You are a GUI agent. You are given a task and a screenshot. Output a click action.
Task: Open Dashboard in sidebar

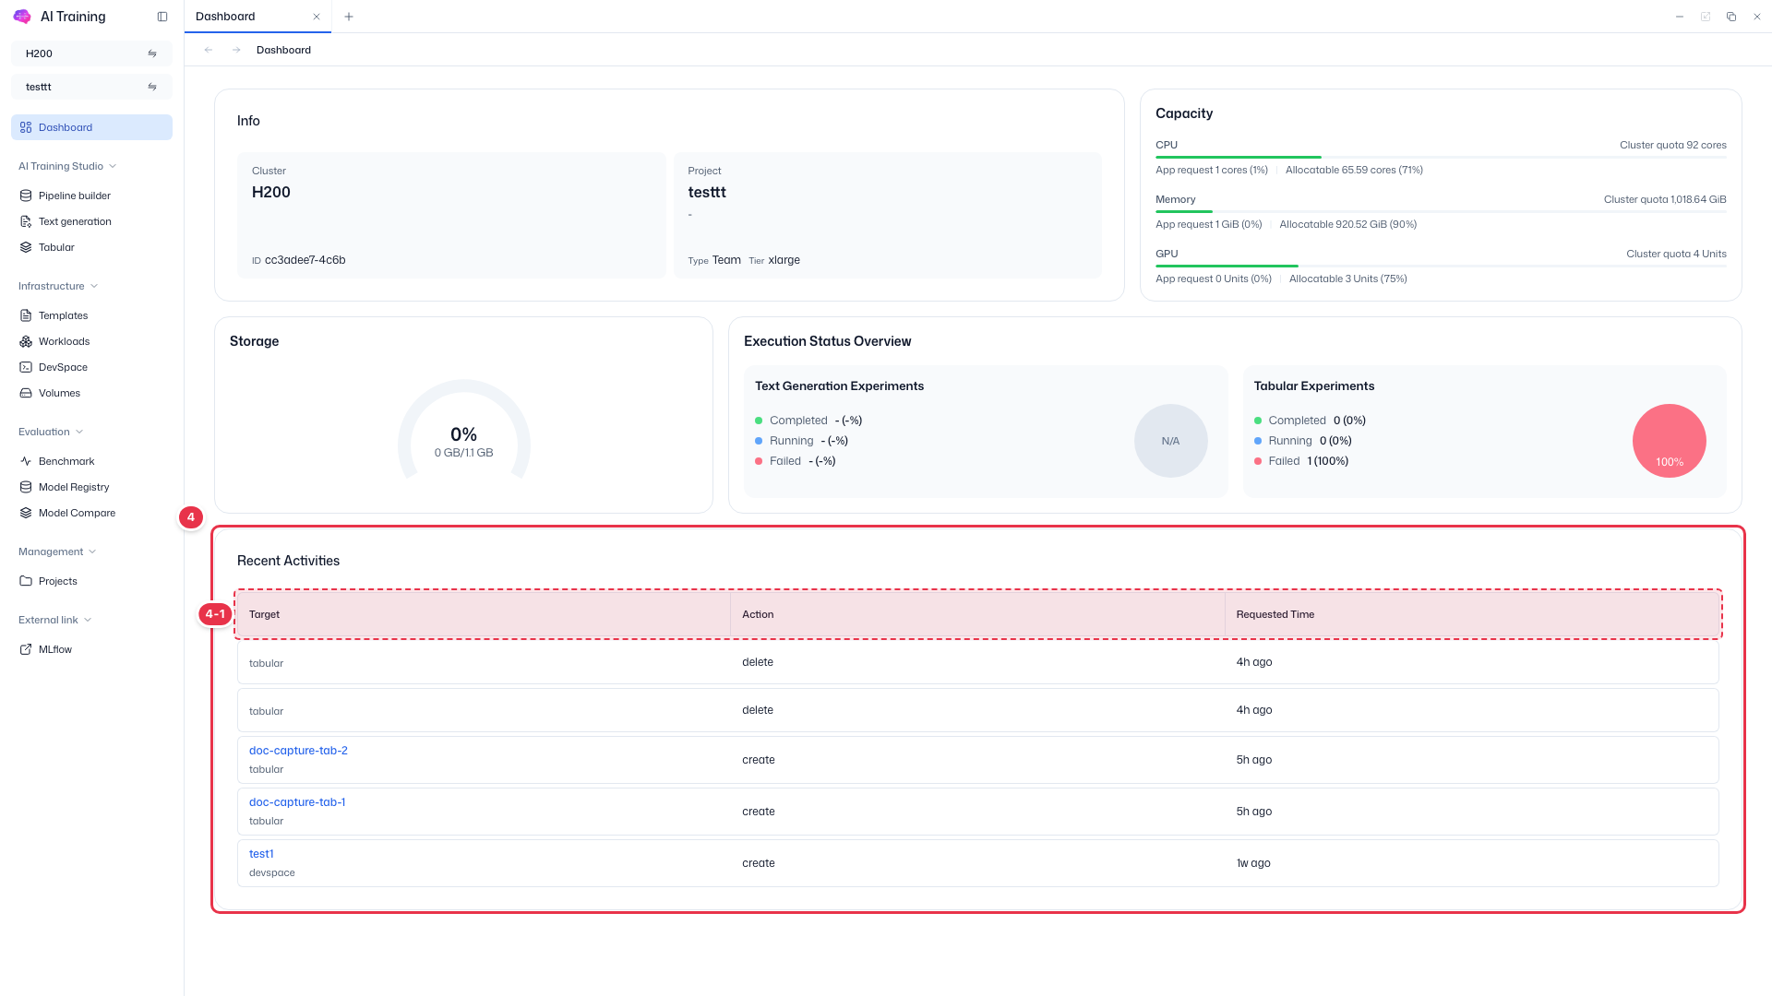tap(91, 127)
